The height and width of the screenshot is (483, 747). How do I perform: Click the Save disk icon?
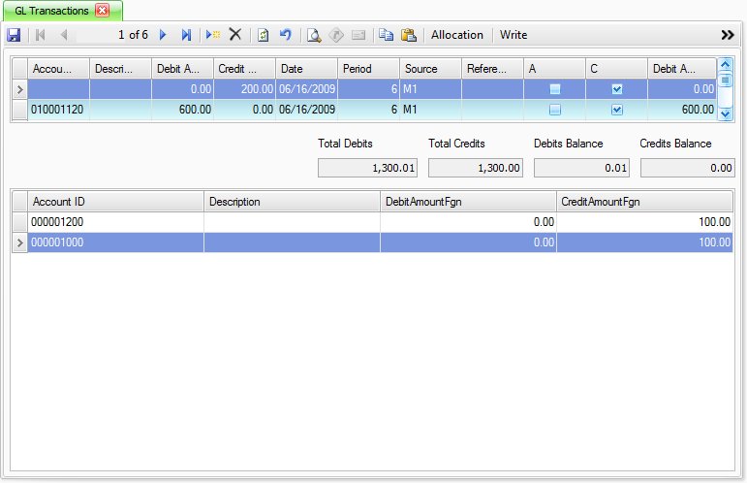coord(14,35)
